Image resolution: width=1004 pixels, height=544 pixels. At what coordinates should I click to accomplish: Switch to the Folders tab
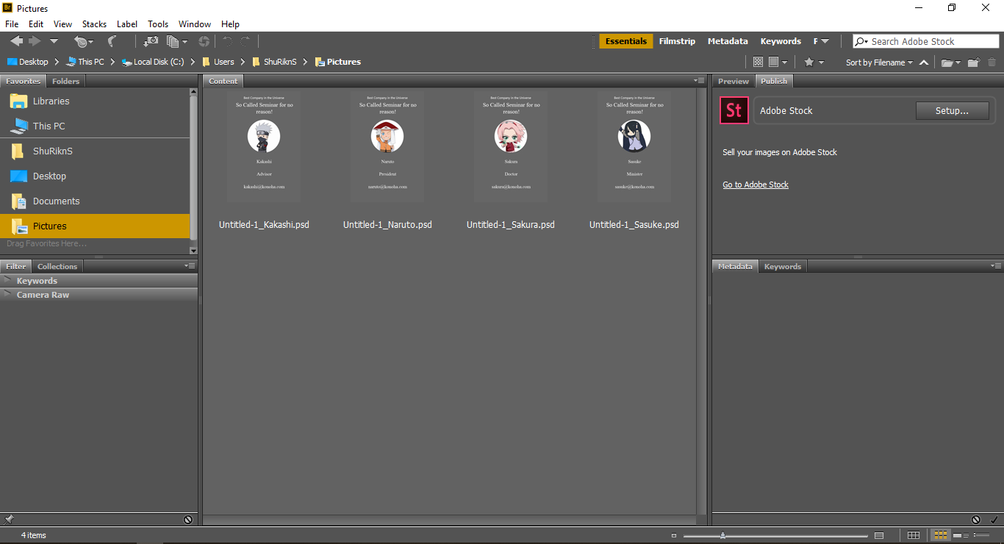[x=66, y=81]
